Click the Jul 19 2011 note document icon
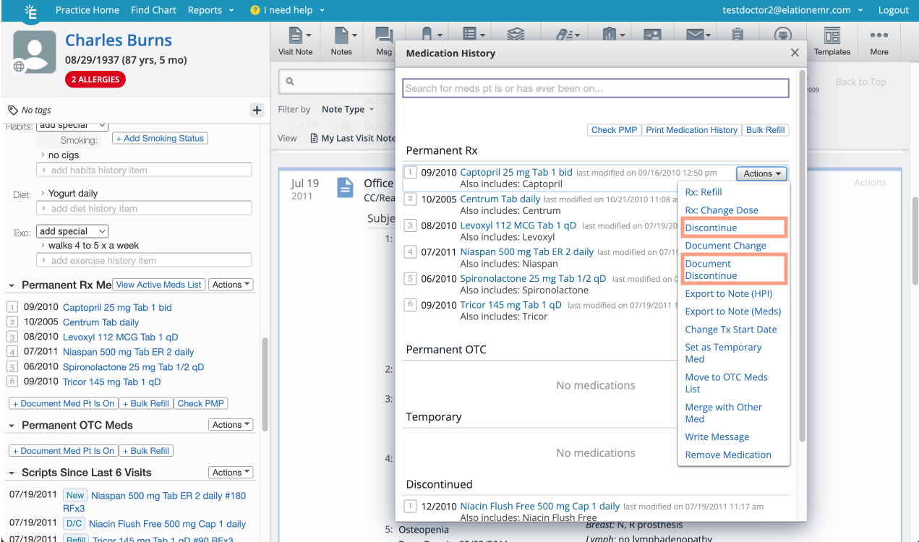This screenshot has width=919, height=542. pyautogui.click(x=345, y=187)
